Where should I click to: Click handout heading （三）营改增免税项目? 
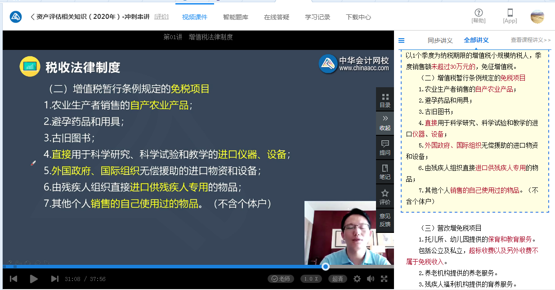(x=450, y=228)
